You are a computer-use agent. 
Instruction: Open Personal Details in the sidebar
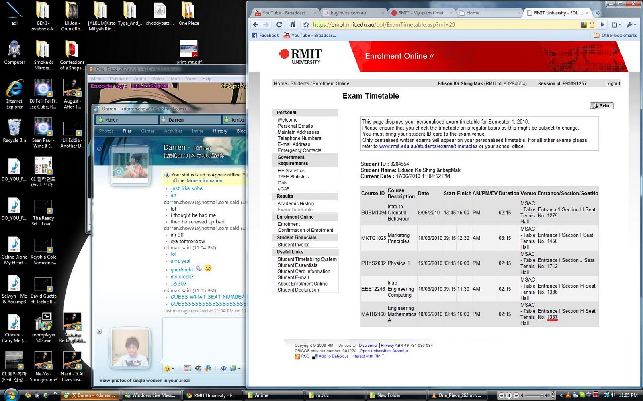pos(295,126)
